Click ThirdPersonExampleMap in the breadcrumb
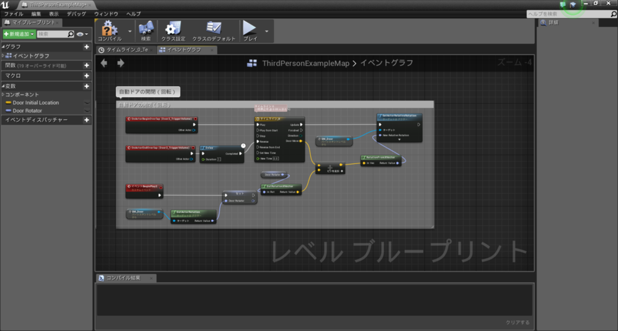This screenshot has height=331, width=618. click(x=306, y=63)
